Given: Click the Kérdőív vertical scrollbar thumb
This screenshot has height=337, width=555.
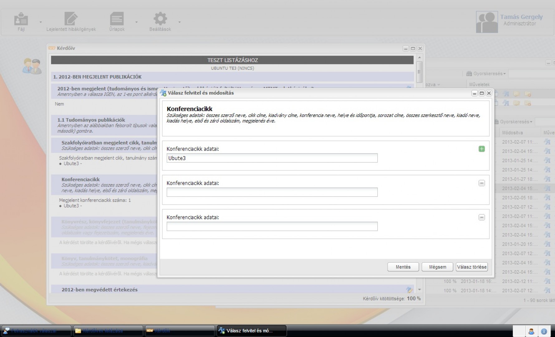Looking at the screenshot, I should click(x=419, y=72).
